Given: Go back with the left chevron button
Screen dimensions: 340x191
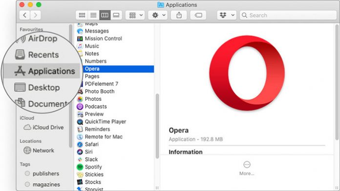Looking at the screenshot, I should coord(25,15).
